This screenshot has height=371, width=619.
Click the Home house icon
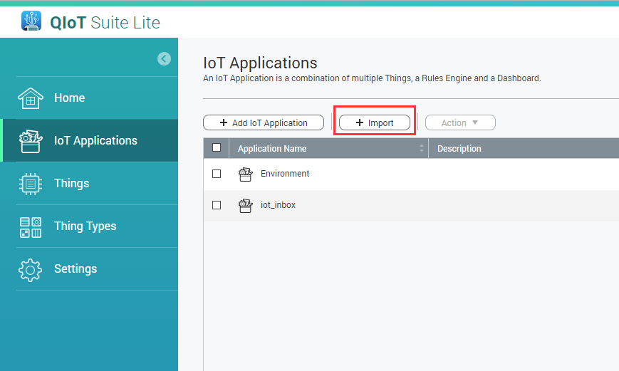click(x=31, y=98)
